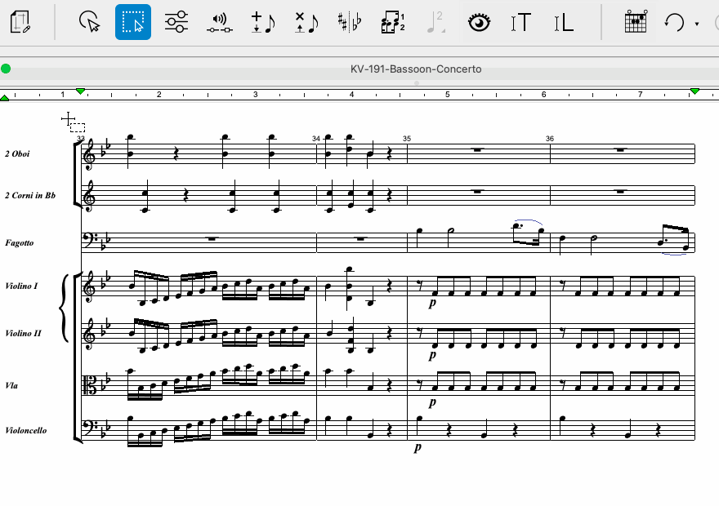The height and width of the screenshot is (506, 719).
Task: Expand the undo history dropdown arrow
Action: (x=696, y=24)
